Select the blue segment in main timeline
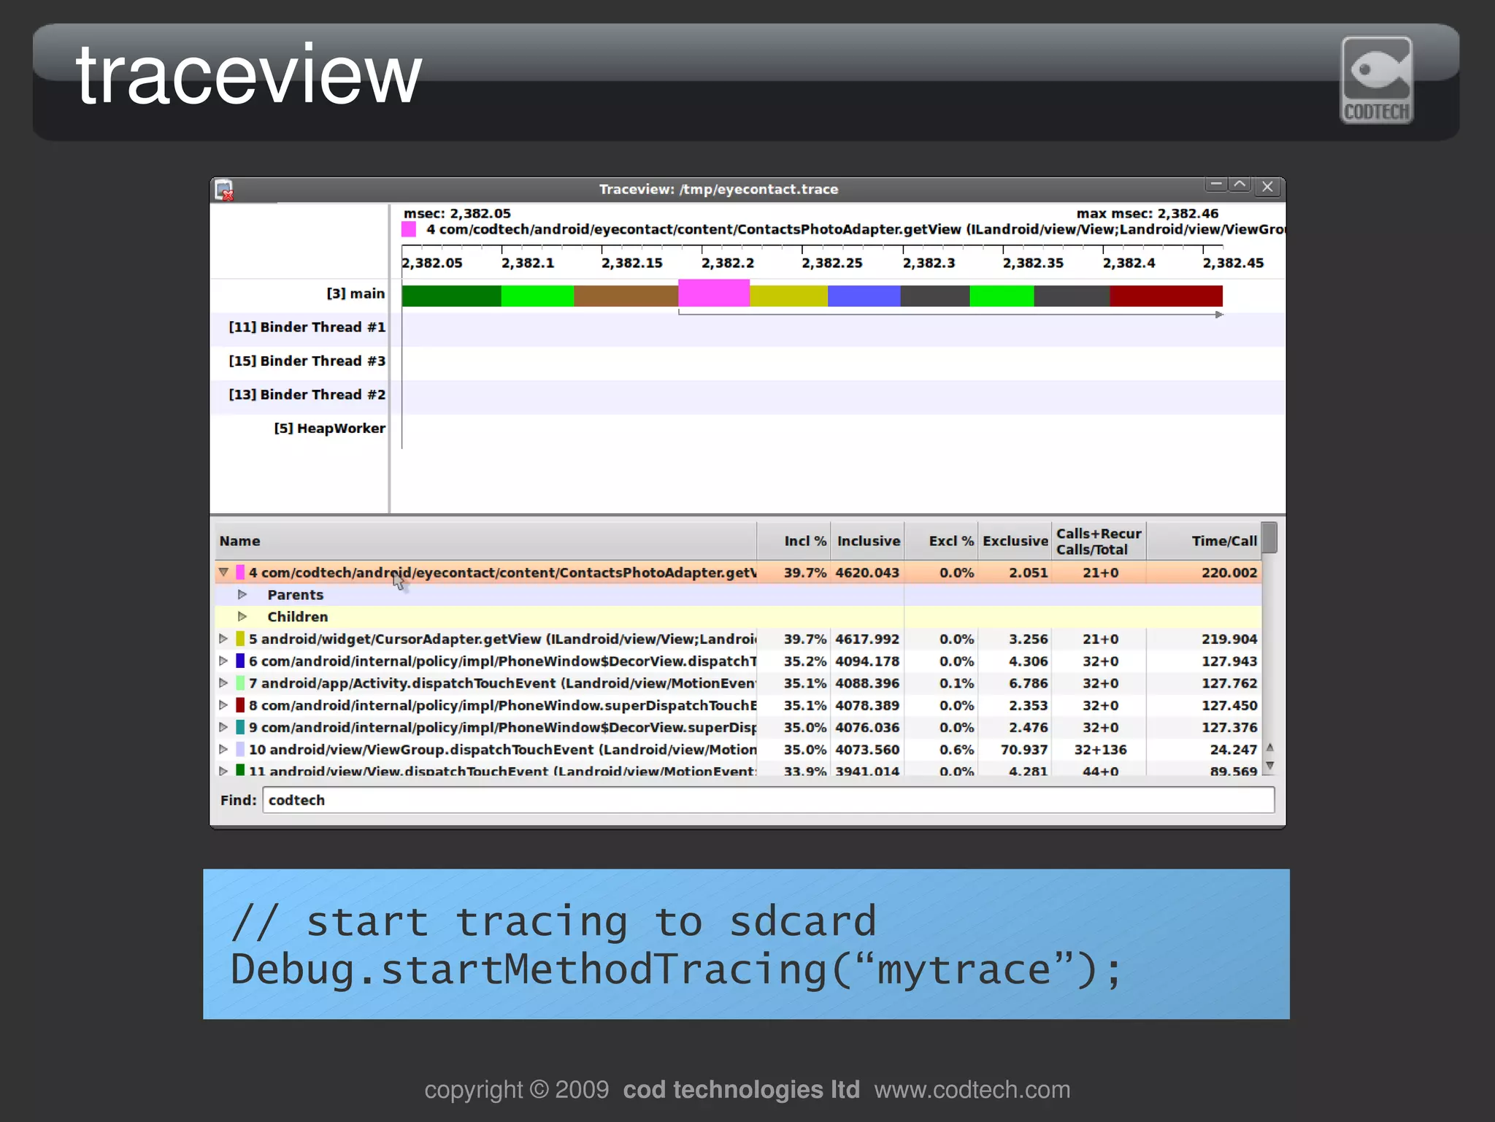The image size is (1495, 1122). click(864, 296)
